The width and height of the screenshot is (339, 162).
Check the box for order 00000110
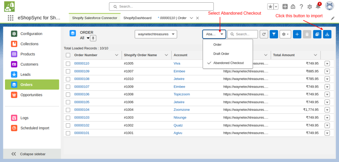coord(68,63)
